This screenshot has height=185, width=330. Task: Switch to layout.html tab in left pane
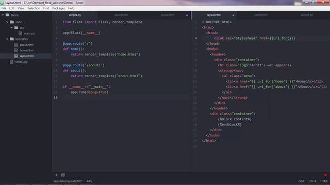(168, 15)
